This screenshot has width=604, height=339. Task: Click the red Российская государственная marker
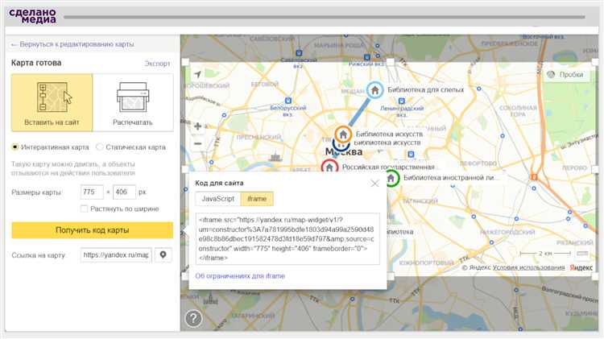coord(329,167)
